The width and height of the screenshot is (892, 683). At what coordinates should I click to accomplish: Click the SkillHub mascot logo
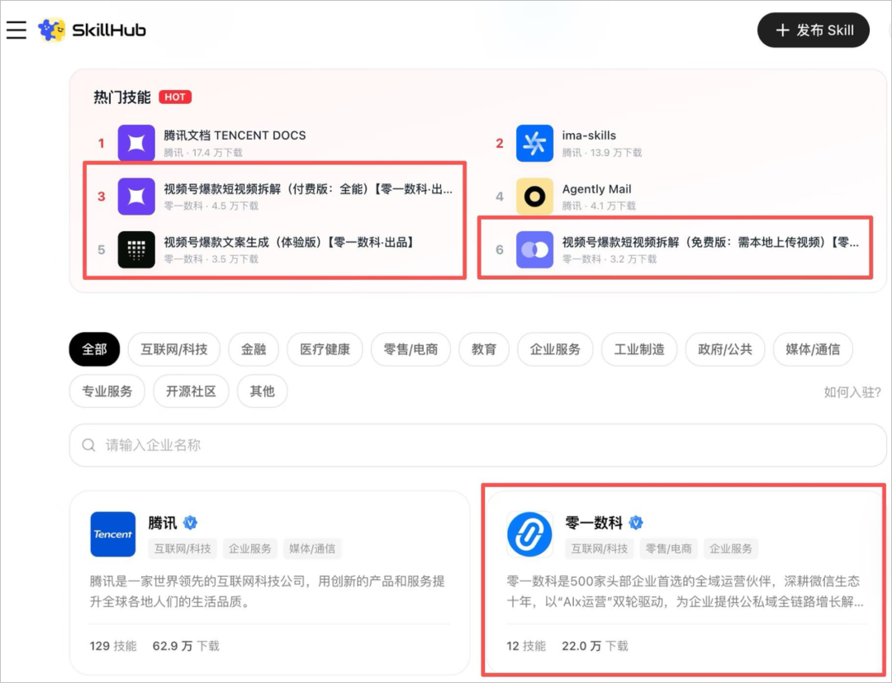(x=51, y=30)
